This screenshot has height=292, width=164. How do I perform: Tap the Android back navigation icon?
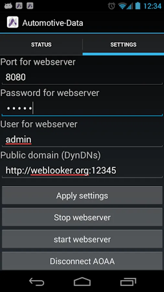(x=37, y=281)
